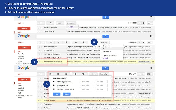The image size is (176, 110).
Task: Click the search button in the top Gmail screenshot
Action: [x=106, y=17]
